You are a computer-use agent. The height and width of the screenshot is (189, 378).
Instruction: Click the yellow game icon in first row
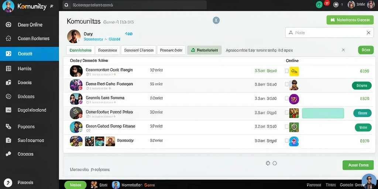294,71
